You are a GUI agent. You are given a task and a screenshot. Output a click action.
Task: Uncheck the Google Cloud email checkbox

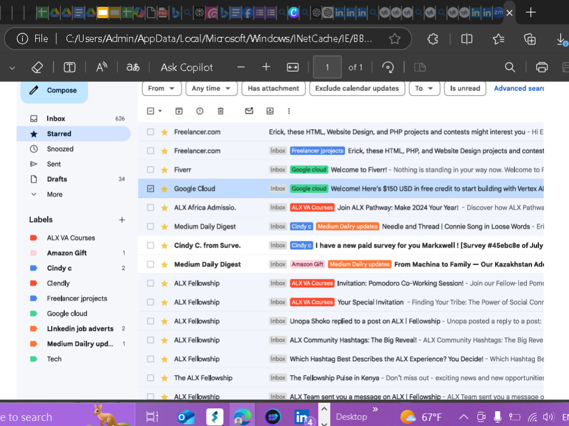pos(151,189)
